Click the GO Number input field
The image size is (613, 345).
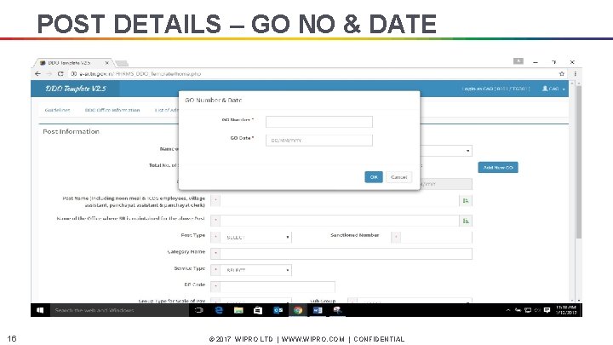point(319,122)
